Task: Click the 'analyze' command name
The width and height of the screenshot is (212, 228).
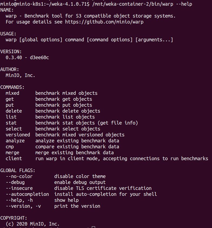Action: coord(15,141)
